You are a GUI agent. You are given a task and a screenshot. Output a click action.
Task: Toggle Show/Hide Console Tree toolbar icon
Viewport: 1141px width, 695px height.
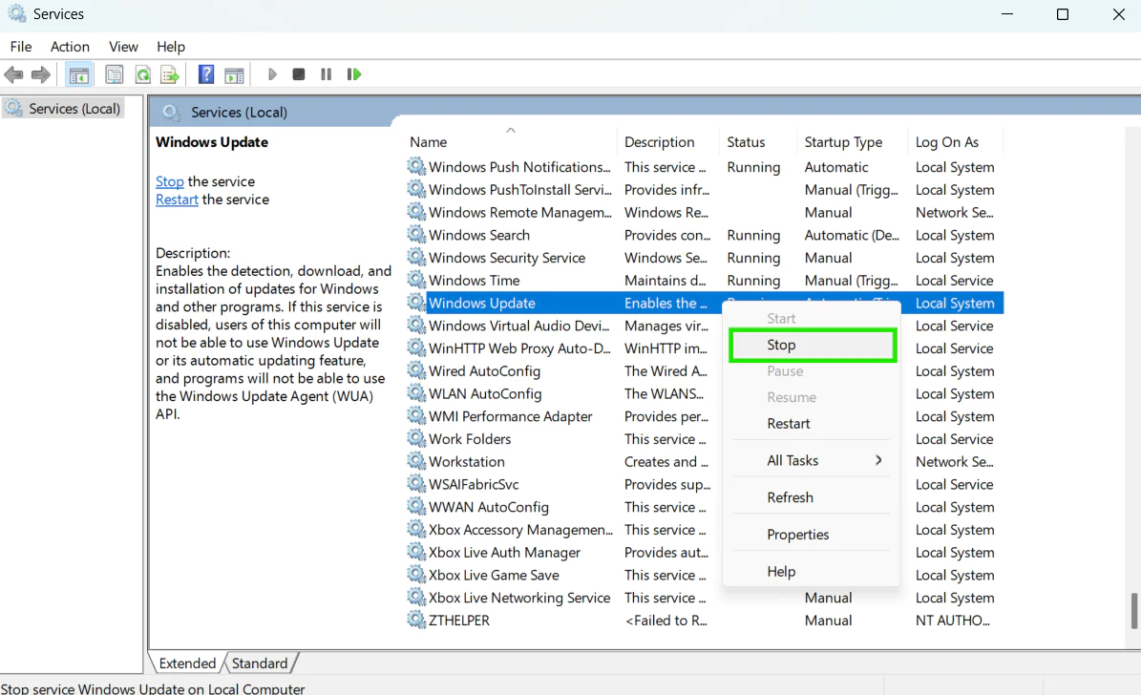tap(78, 74)
